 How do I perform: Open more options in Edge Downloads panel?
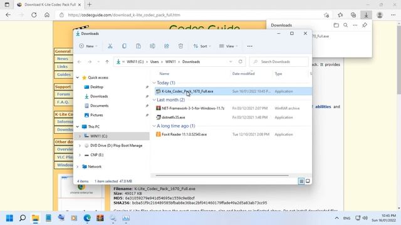tap(355, 25)
